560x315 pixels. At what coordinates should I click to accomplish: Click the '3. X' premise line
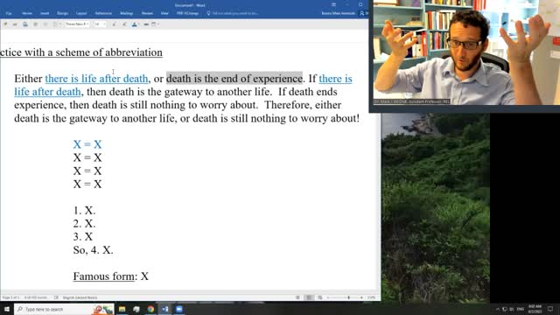coord(83,237)
